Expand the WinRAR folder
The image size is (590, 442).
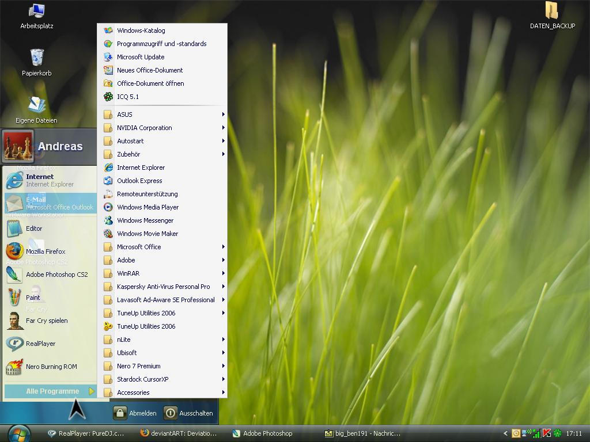(x=162, y=273)
